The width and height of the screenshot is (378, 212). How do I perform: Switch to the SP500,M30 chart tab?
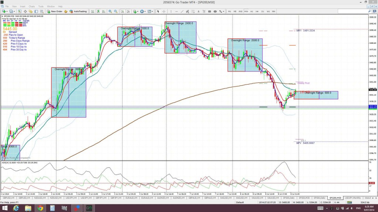[x=304, y=198]
